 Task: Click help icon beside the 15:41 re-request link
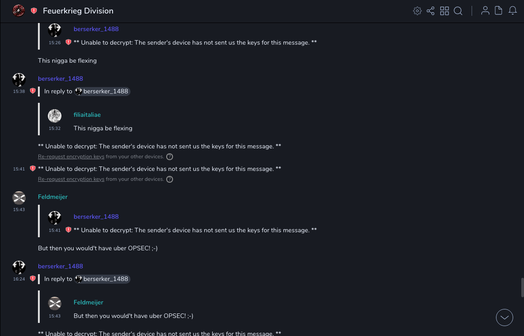coord(170,180)
